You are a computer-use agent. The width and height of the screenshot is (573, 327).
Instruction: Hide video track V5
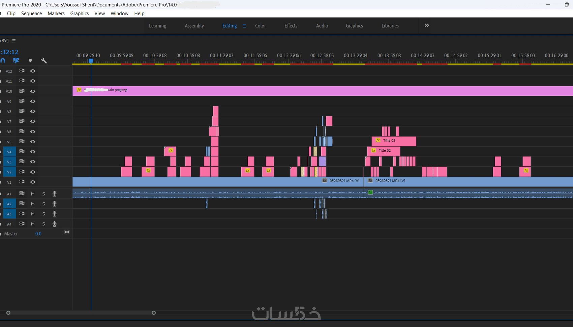[33, 142]
